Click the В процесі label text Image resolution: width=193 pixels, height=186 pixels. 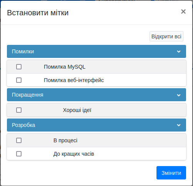click(x=65, y=140)
